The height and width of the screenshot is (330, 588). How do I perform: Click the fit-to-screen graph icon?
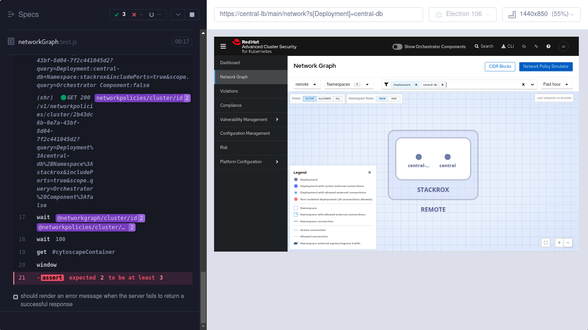[x=546, y=243]
